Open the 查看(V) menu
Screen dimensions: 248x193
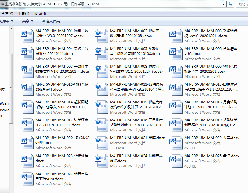coord(7,13)
